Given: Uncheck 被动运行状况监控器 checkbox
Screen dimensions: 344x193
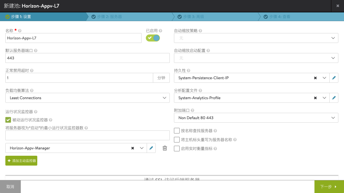Looking at the screenshot, I should [8, 120].
